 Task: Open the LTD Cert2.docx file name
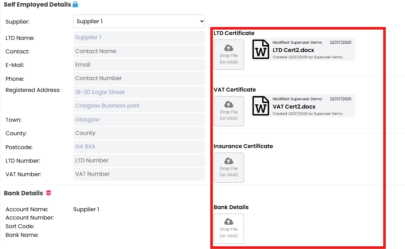(x=293, y=50)
